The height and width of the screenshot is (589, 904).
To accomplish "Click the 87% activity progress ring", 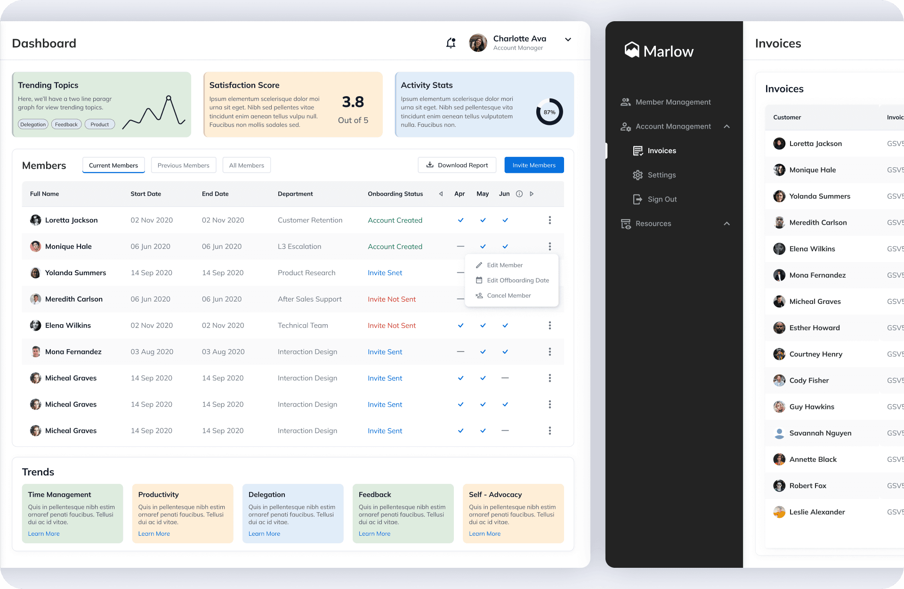I will pyautogui.click(x=549, y=112).
